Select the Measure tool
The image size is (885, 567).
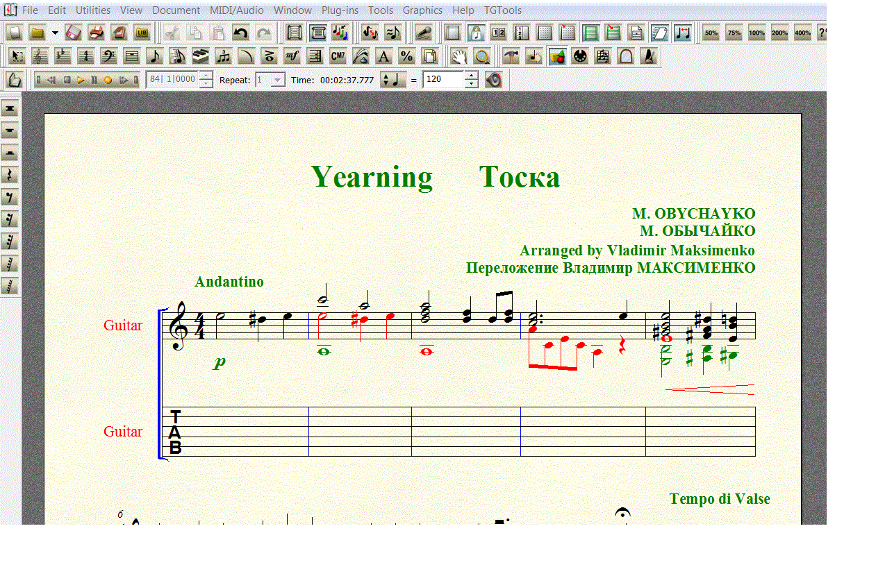131,56
